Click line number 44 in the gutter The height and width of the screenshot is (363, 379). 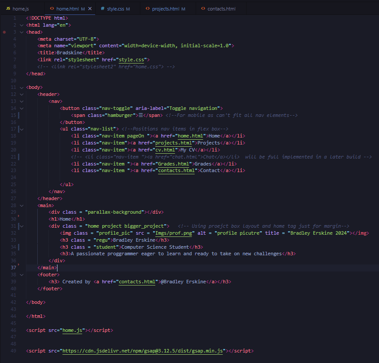tap(14, 316)
